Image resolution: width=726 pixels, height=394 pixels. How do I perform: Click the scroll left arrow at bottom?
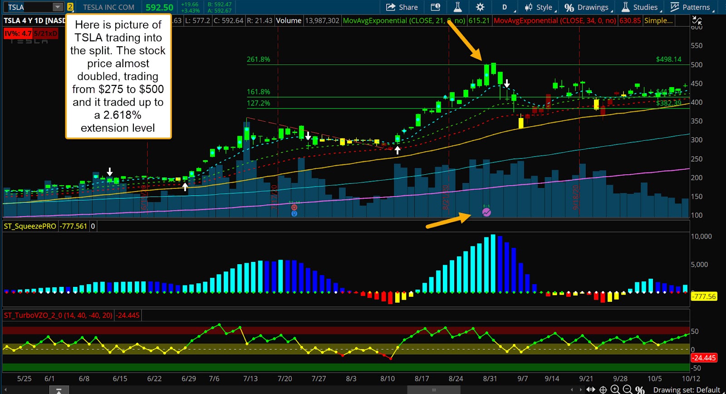(x=572, y=389)
